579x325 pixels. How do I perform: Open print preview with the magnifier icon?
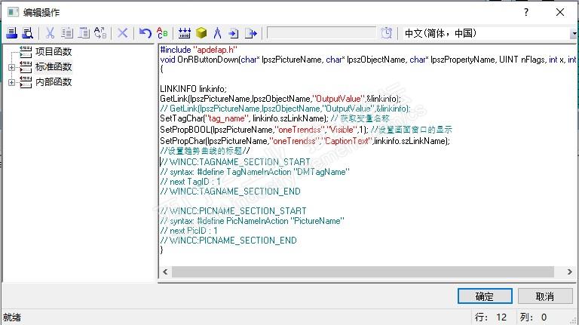[x=28, y=33]
